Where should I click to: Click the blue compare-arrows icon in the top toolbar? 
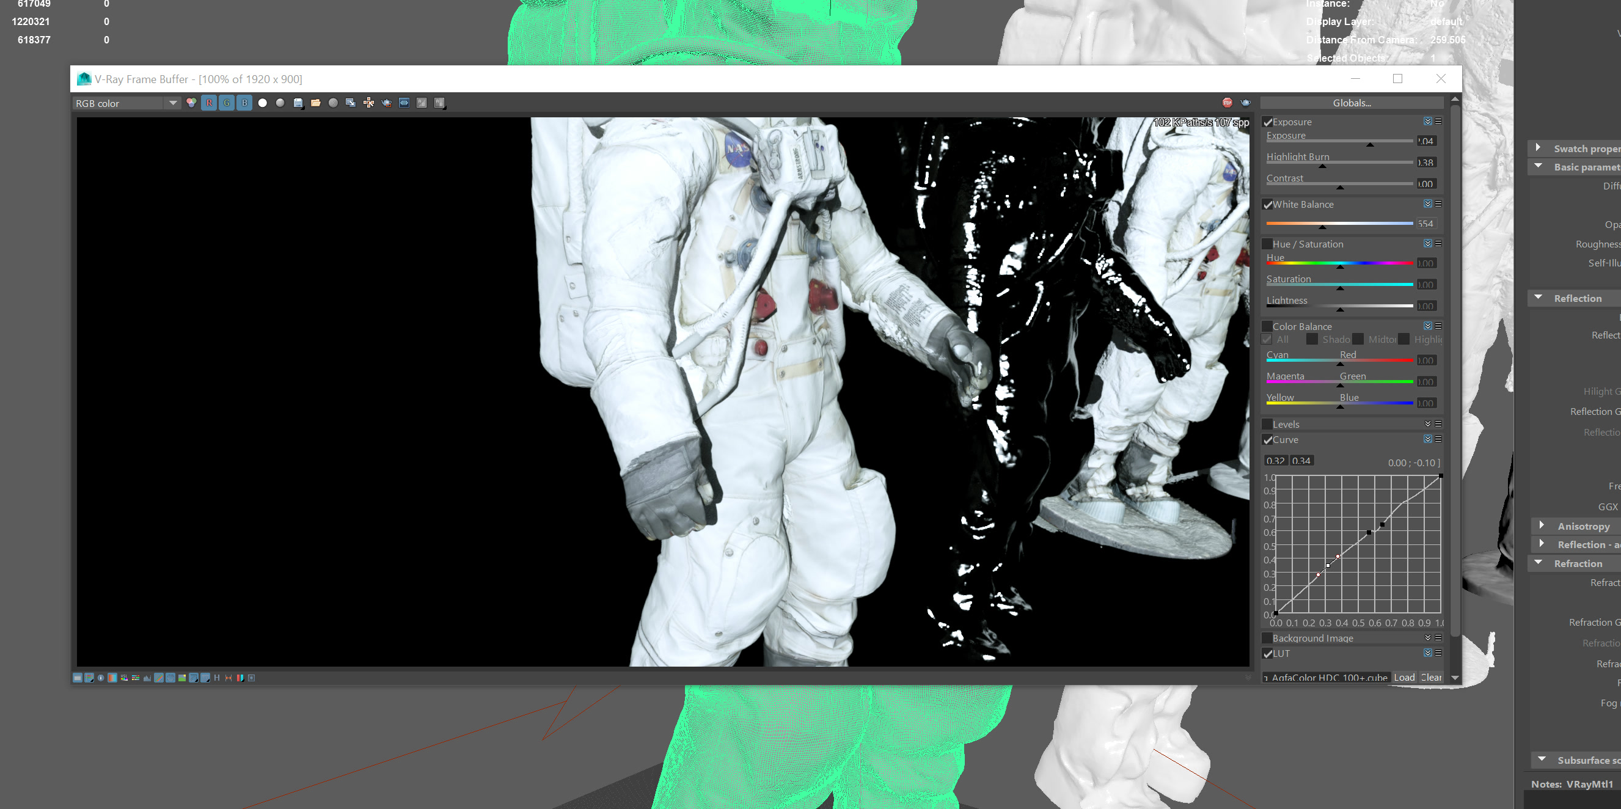tap(404, 103)
